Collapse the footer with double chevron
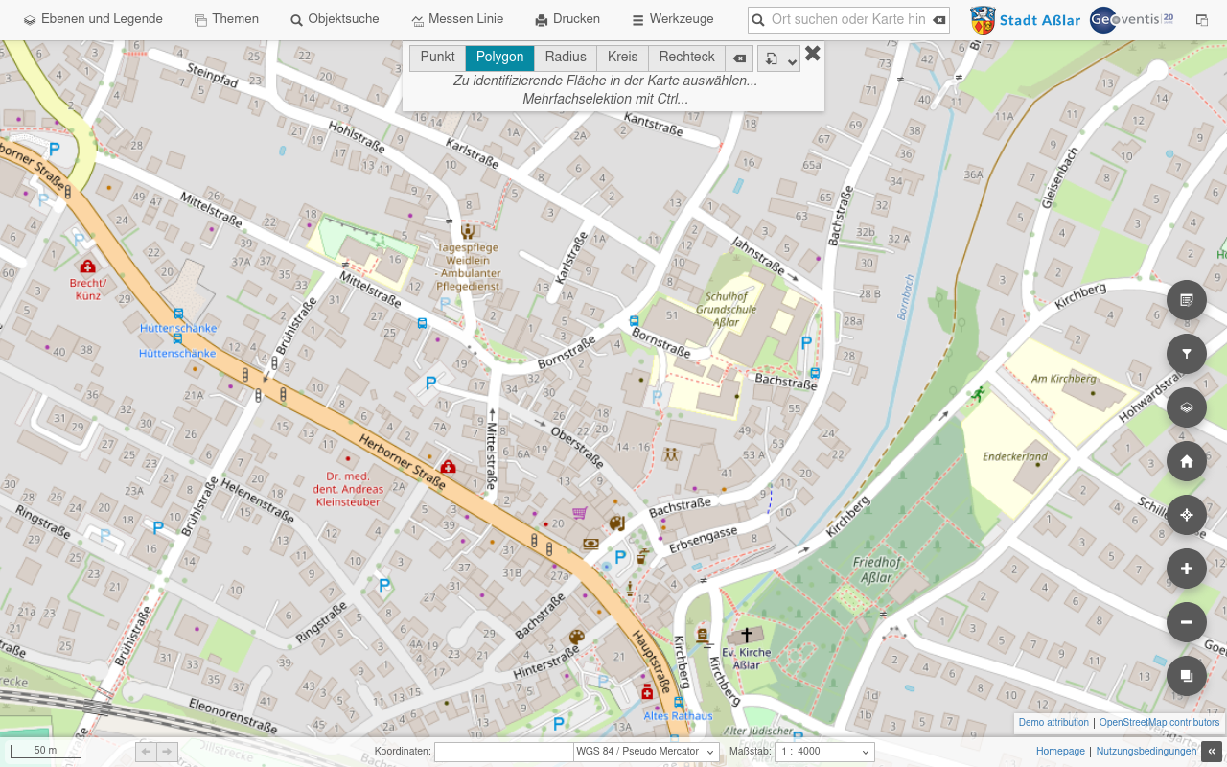Viewport: 1227px width, 767px height. [1213, 752]
